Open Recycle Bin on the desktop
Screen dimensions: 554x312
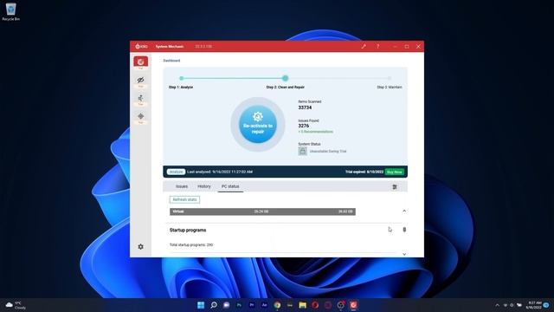coord(11,11)
